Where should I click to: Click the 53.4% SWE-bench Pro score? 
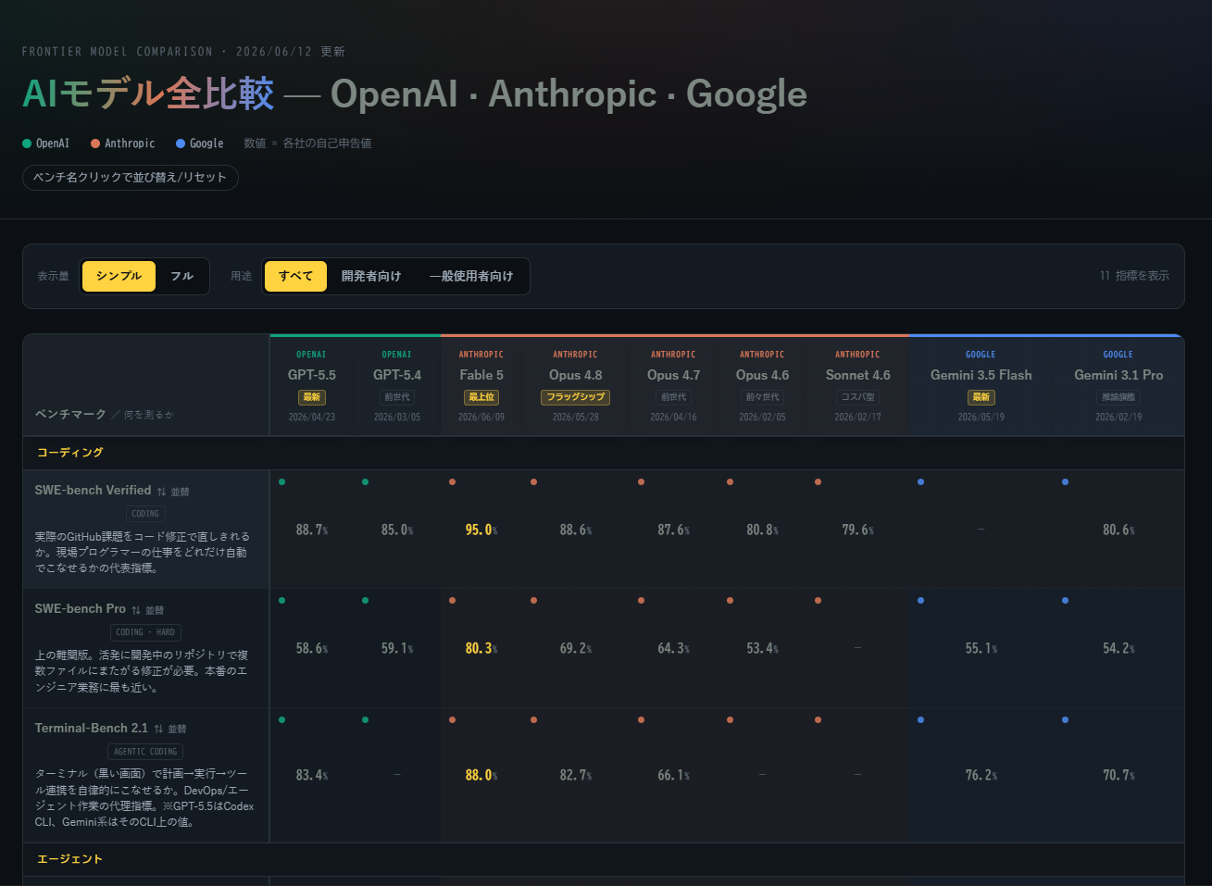(762, 648)
